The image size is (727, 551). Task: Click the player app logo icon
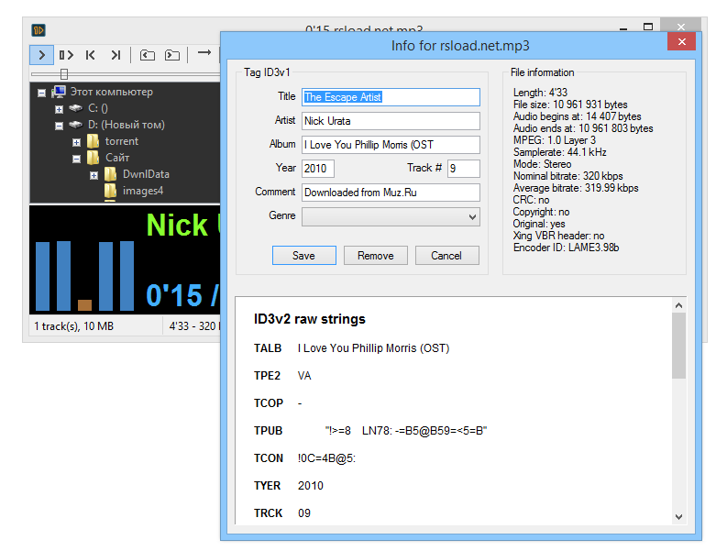pos(39,30)
